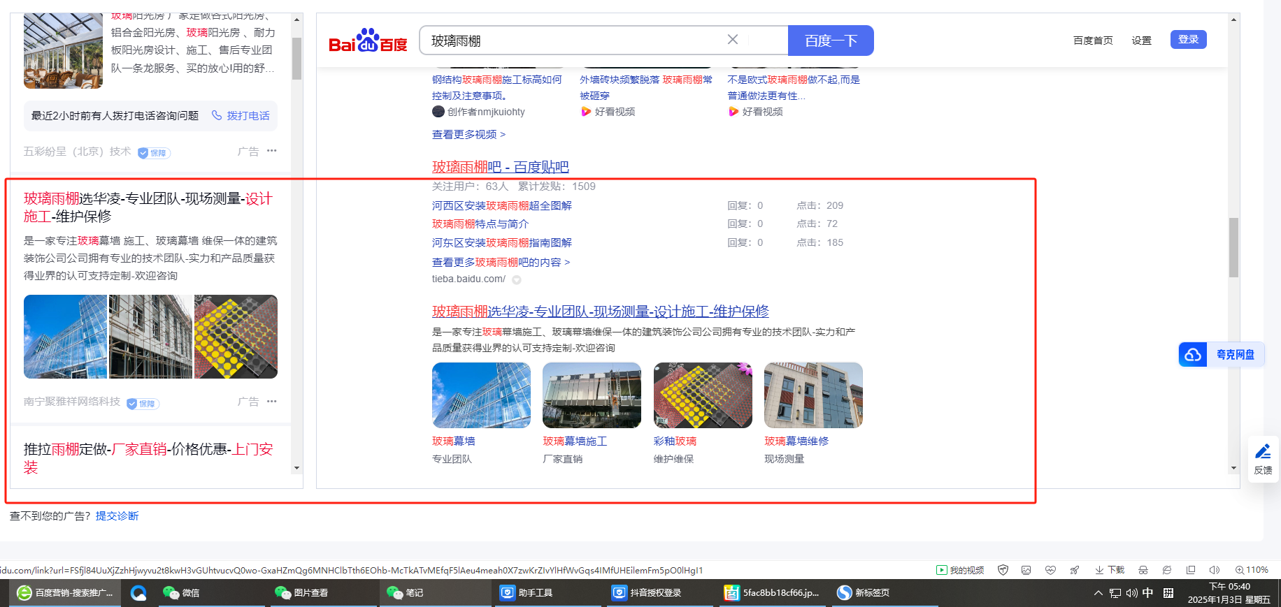The width and height of the screenshot is (1281, 607).
Task: Open the 彩釉玻璃 thumbnail
Action: pyautogui.click(x=703, y=395)
